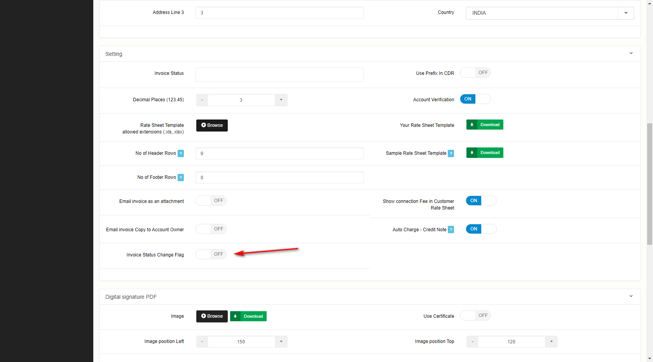Viewport: 653px width, 362px height.
Task: Click help icon beside No of Header Rows
Action: click(181, 153)
